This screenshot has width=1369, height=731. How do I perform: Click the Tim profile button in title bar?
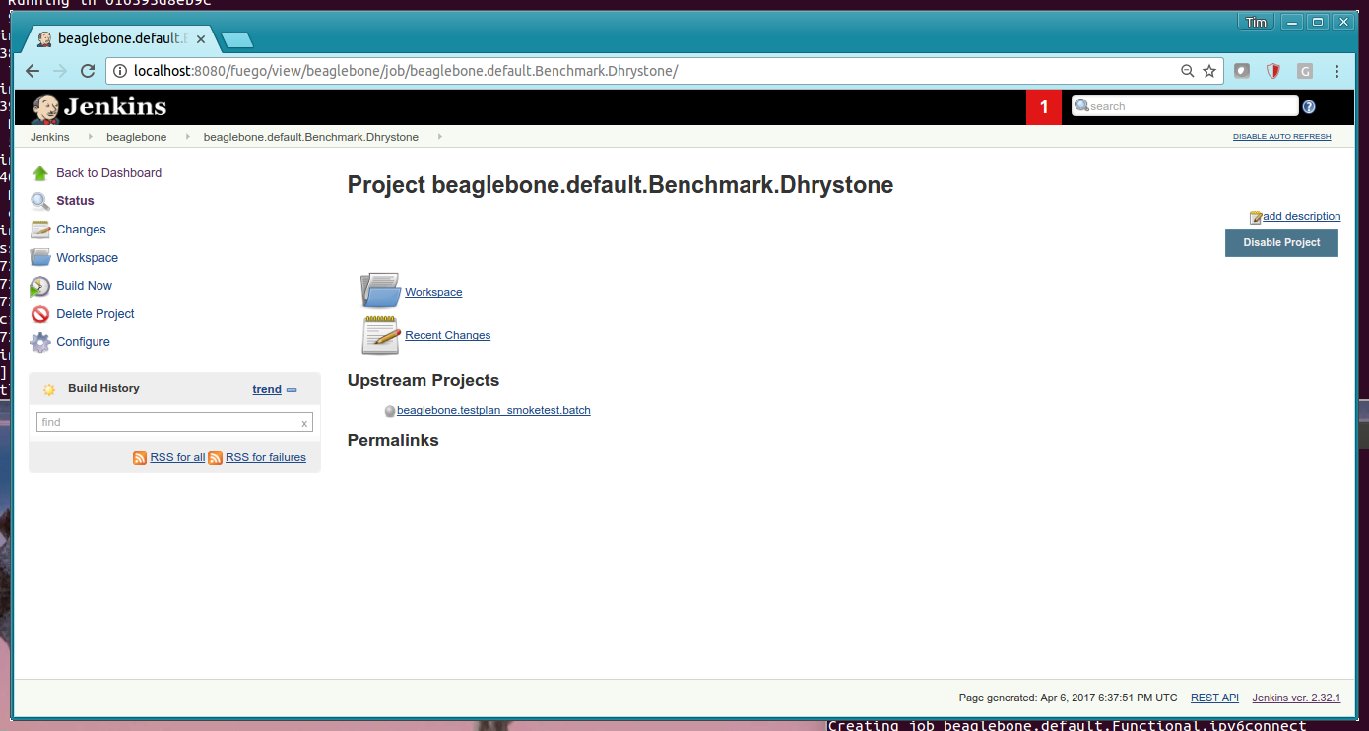tap(1256, 22)
